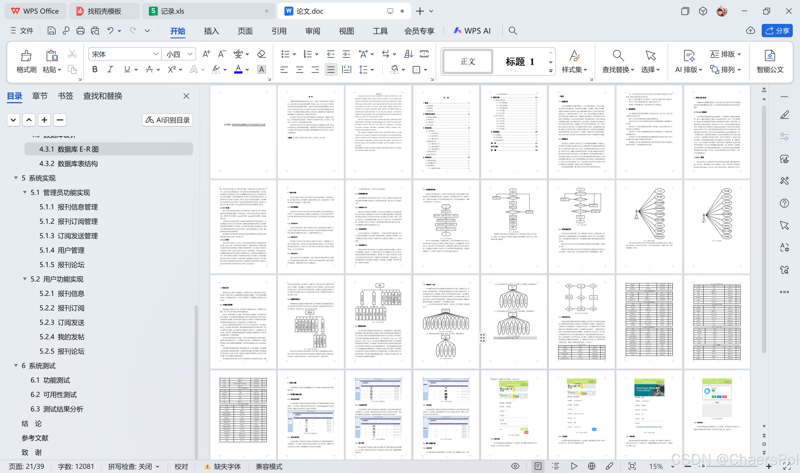Collapse the '5.2 用户功能实现' node
This screenshot has height=473, width=800.
24,279
